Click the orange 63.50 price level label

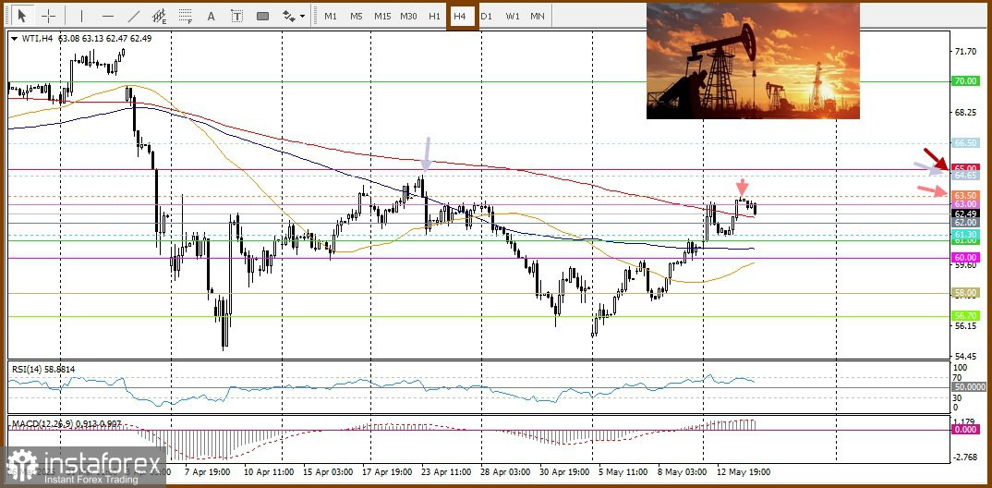(966, 196)
